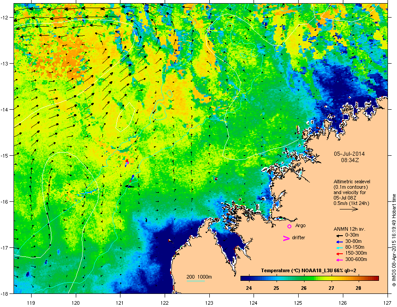Click the dark red end of the temperature colorbar
The height and width of the screenshot is (307, 397).
[x=377, y=278]
